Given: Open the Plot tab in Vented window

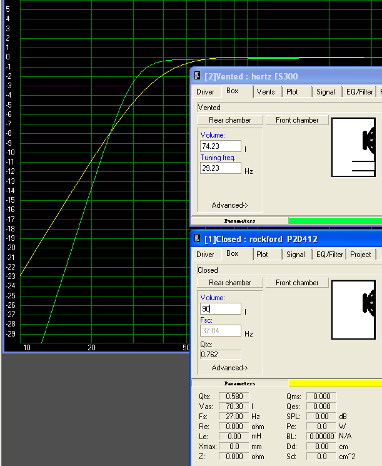Looking at the screenshot, I should 292,92.
